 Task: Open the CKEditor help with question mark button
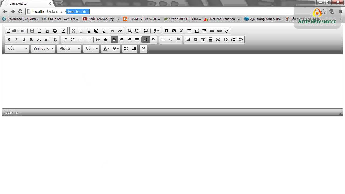click(143, 48)
